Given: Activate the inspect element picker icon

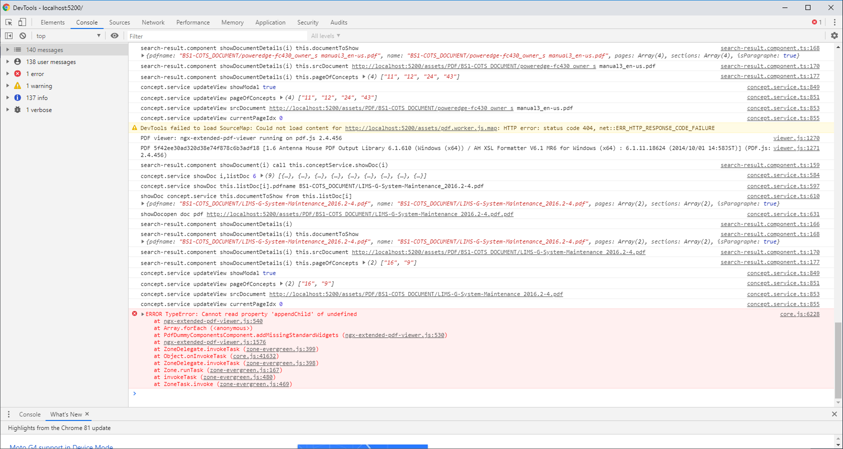Looking at the screenshot, I should [9, 22].
